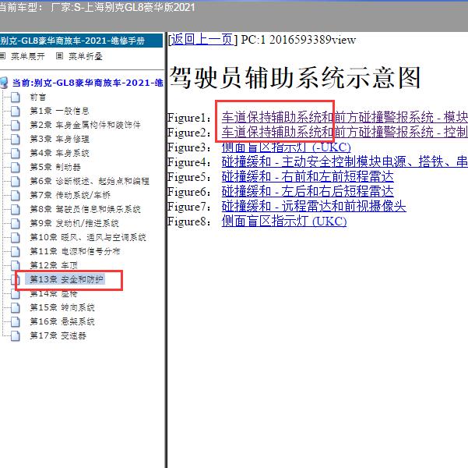The width and height of the screenshot is (468, 468).
Task: Open Figure6 碰撞缓和 左后和右后短程雷达 link
Action: pos(308,191)
